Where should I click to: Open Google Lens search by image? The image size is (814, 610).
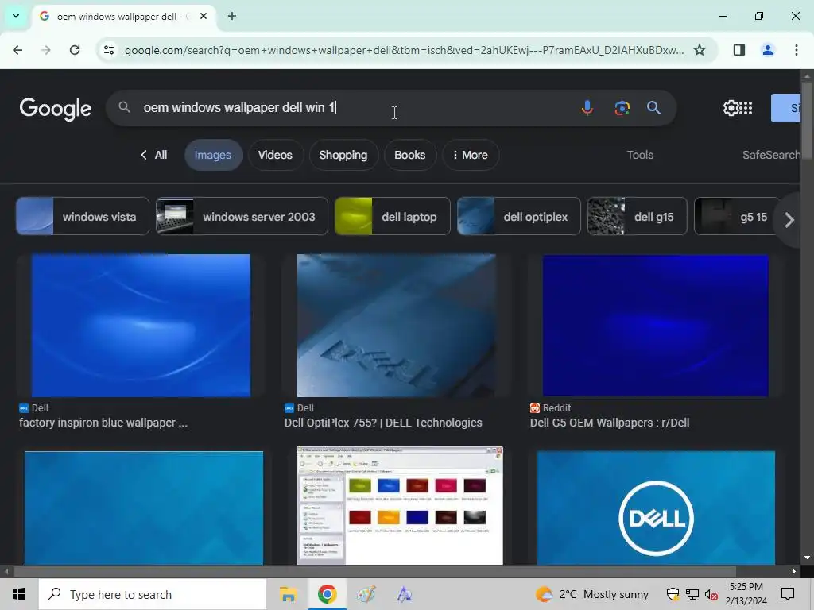(622, 108)
